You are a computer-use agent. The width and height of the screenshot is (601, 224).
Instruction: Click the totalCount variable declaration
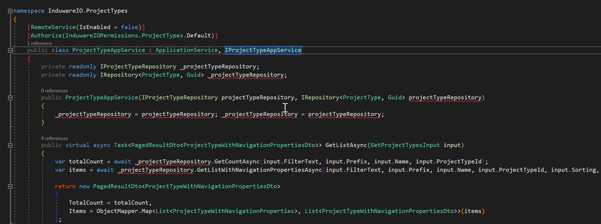(86, 162)
